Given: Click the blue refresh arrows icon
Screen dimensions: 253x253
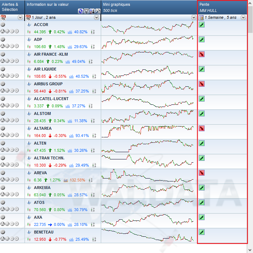Looking at the screenshot, I should 80,11.
